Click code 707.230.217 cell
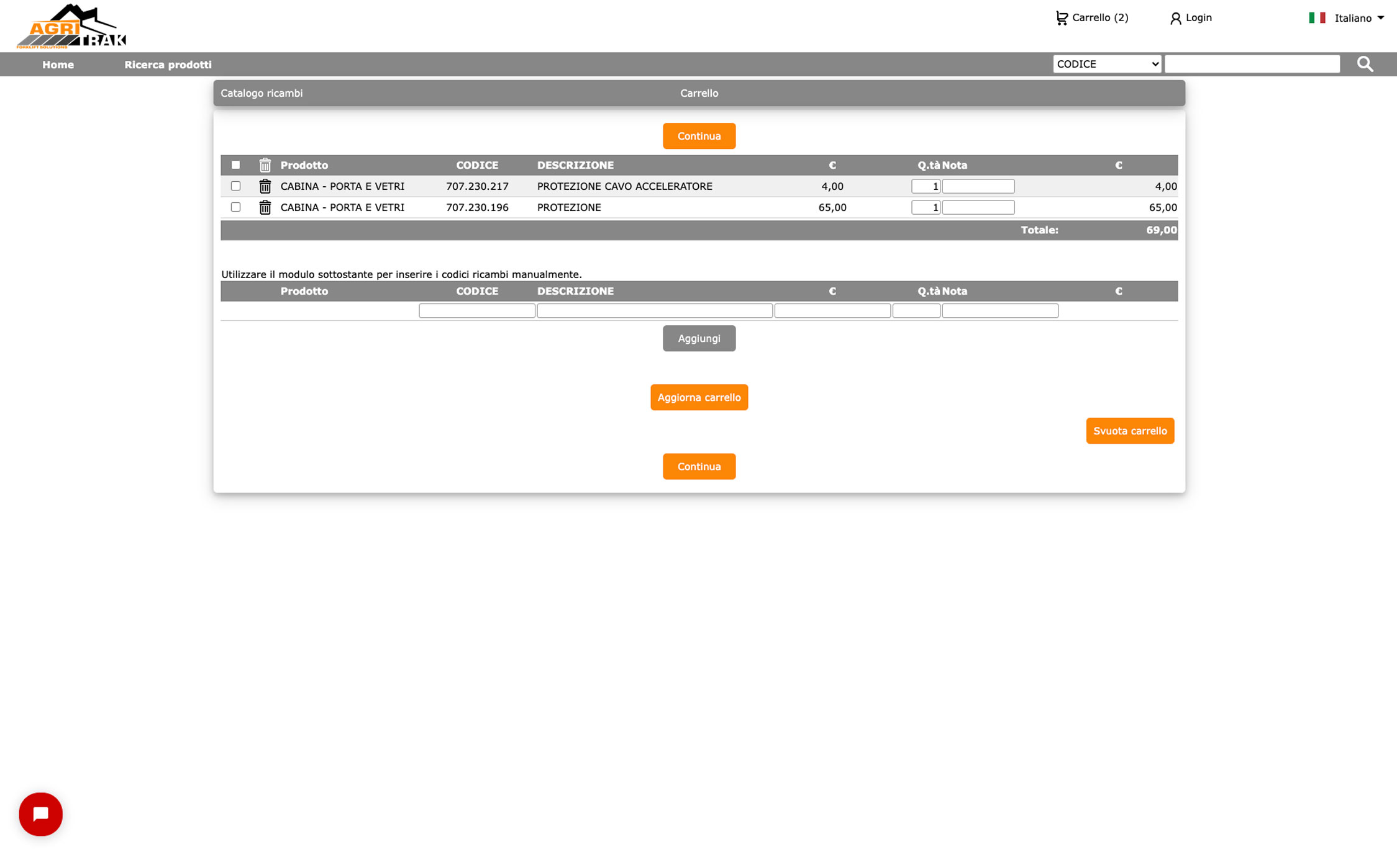The image size is (1397, 852). click(x=477, y=186)
